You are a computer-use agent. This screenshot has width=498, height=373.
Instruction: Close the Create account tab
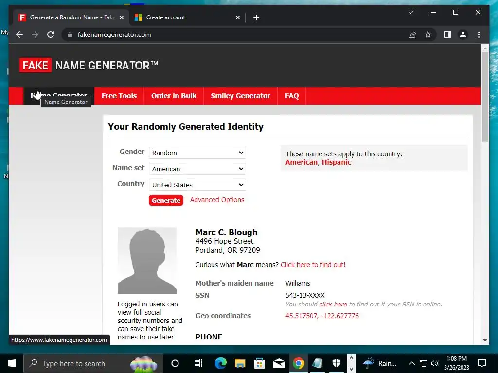tap(237, 17)
